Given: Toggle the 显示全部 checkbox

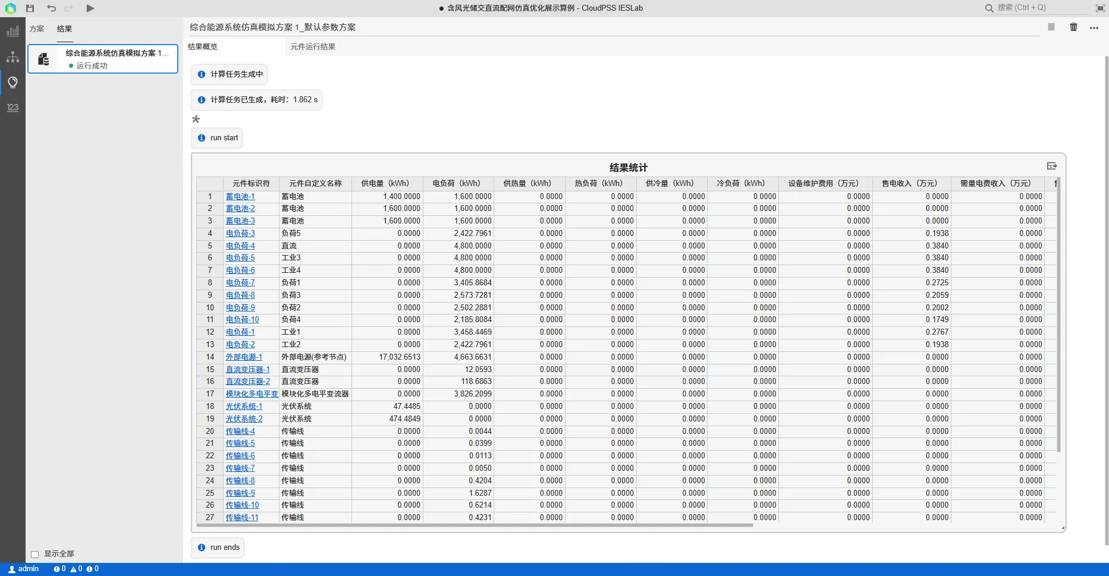Looking at the screenshot, I should point(34,554).
